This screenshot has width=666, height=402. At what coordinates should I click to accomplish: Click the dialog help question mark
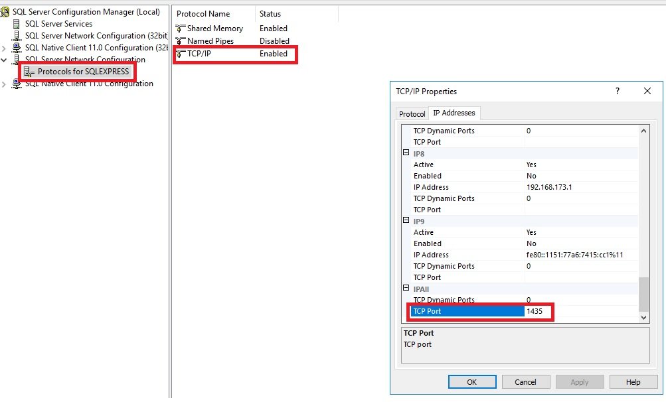tap(618, 92)
